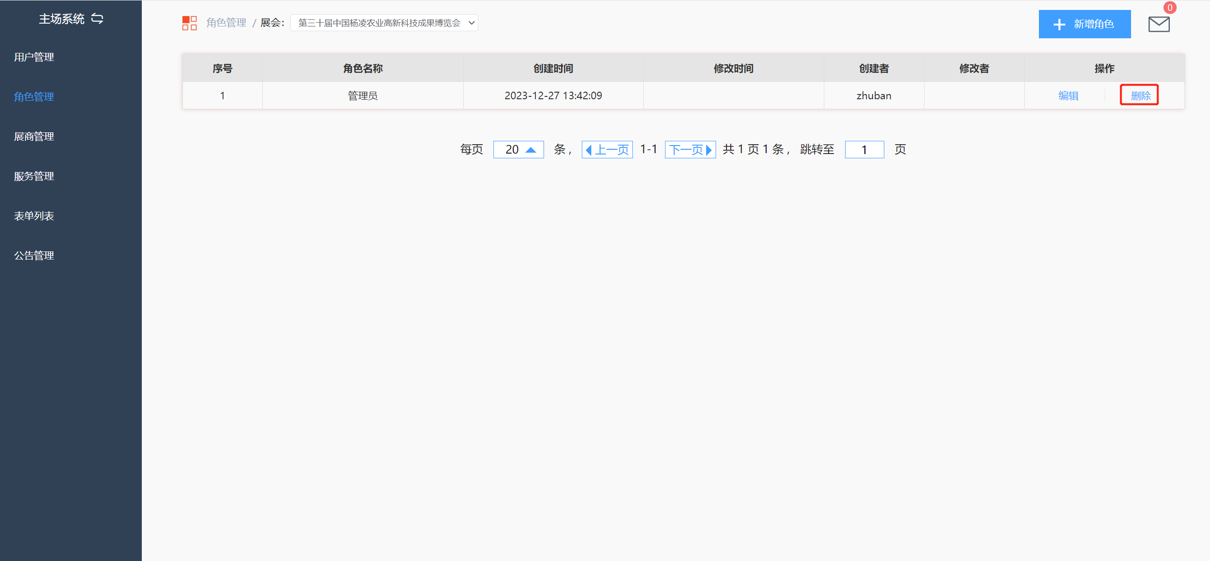Click the red 0 notification badge
Screen dimensions: 1210x561
point(1170,8)
